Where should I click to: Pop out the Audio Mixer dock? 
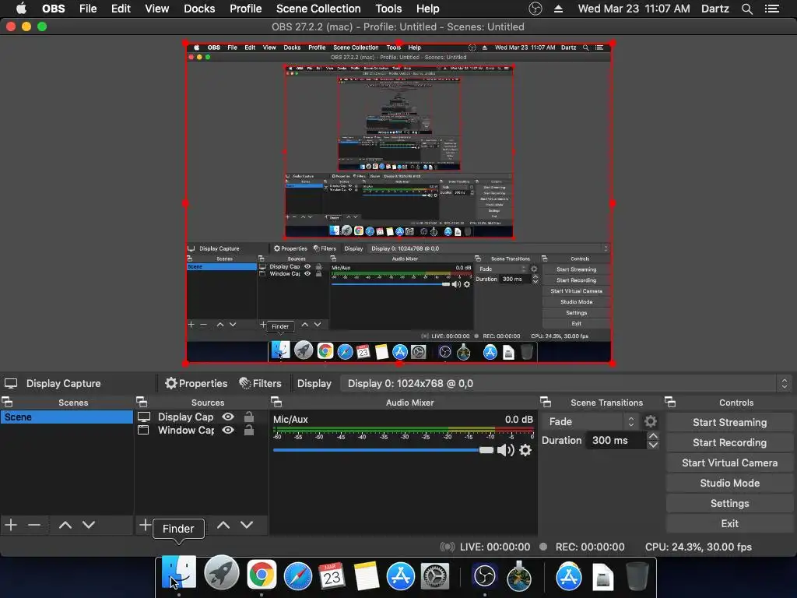click(276, 403)
